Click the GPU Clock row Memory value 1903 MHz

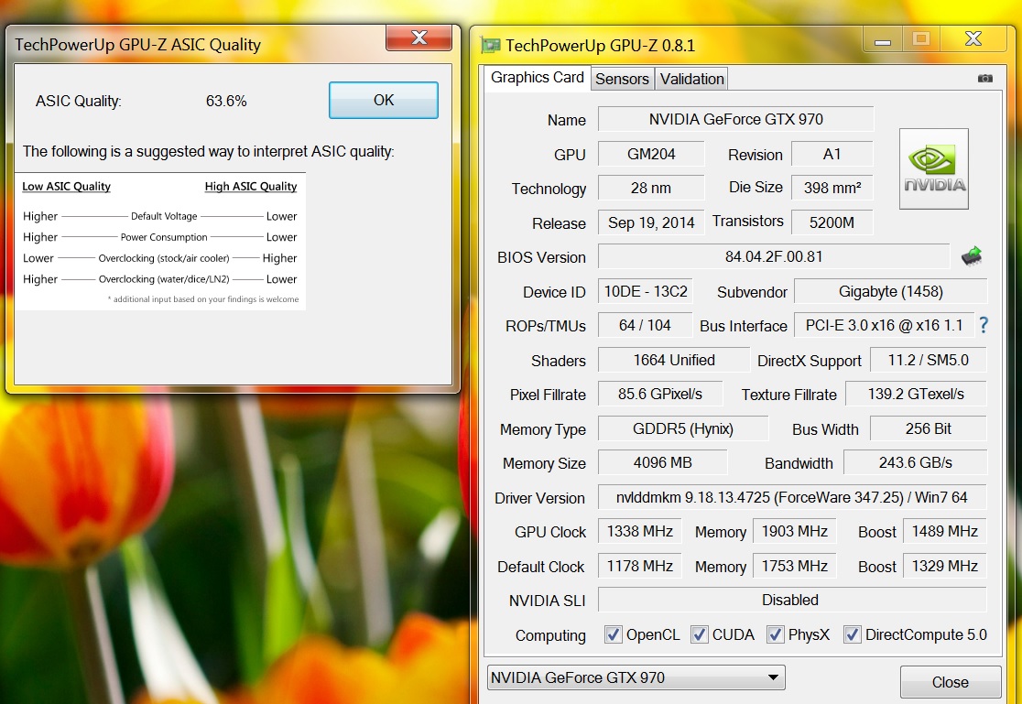(x=795, y=531)
